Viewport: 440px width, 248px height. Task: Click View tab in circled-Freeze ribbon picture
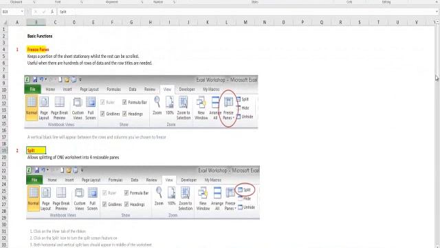point(167,90)
